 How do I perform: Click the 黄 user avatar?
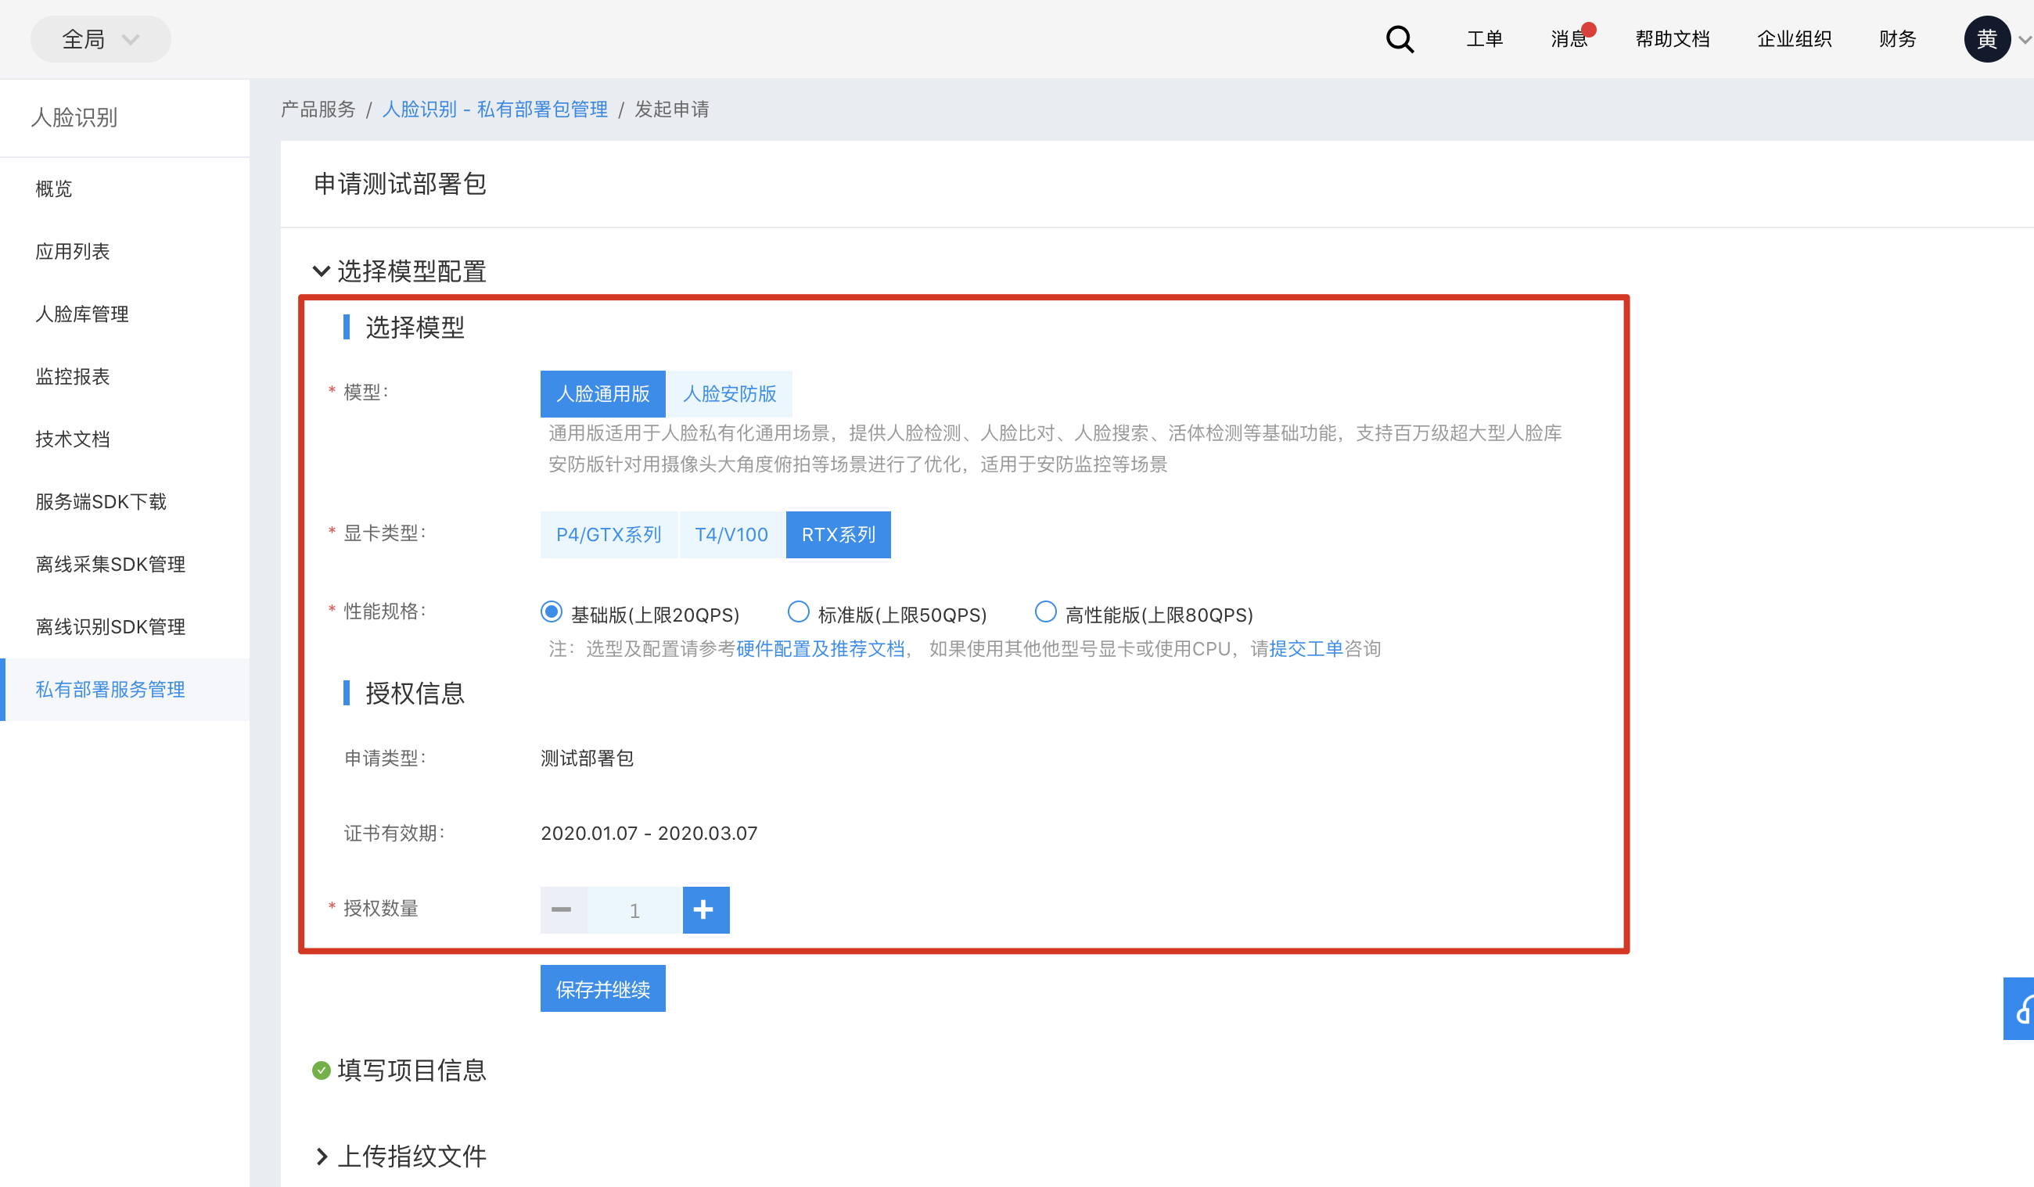pos(1986,39)
